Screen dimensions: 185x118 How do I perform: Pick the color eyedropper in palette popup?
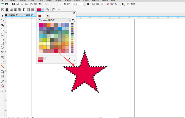[69, 59]
